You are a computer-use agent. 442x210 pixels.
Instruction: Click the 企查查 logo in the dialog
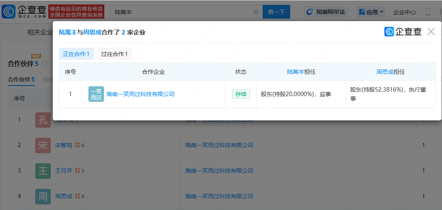403,32
